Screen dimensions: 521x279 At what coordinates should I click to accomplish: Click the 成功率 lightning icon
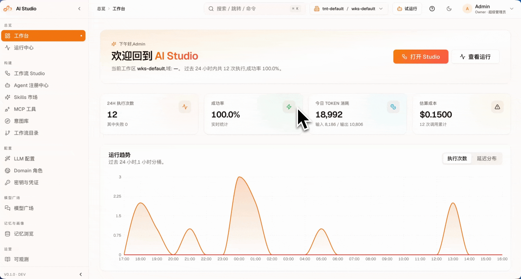point(289,107)
